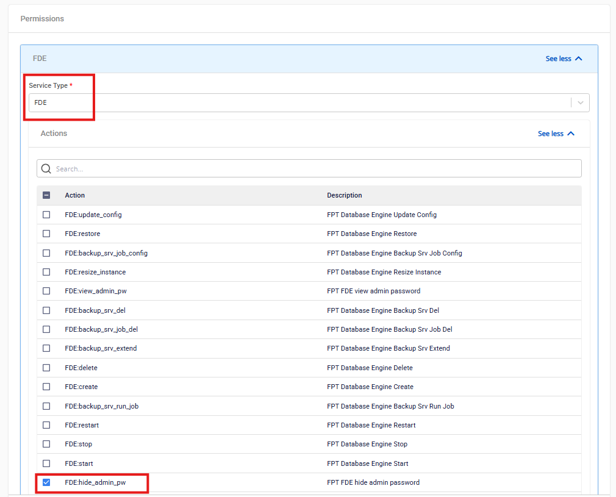The width and height of the screenshot is (616, 497).
Task: Toggle the select-all checkbox in table header
Action: tap(46, 195)
